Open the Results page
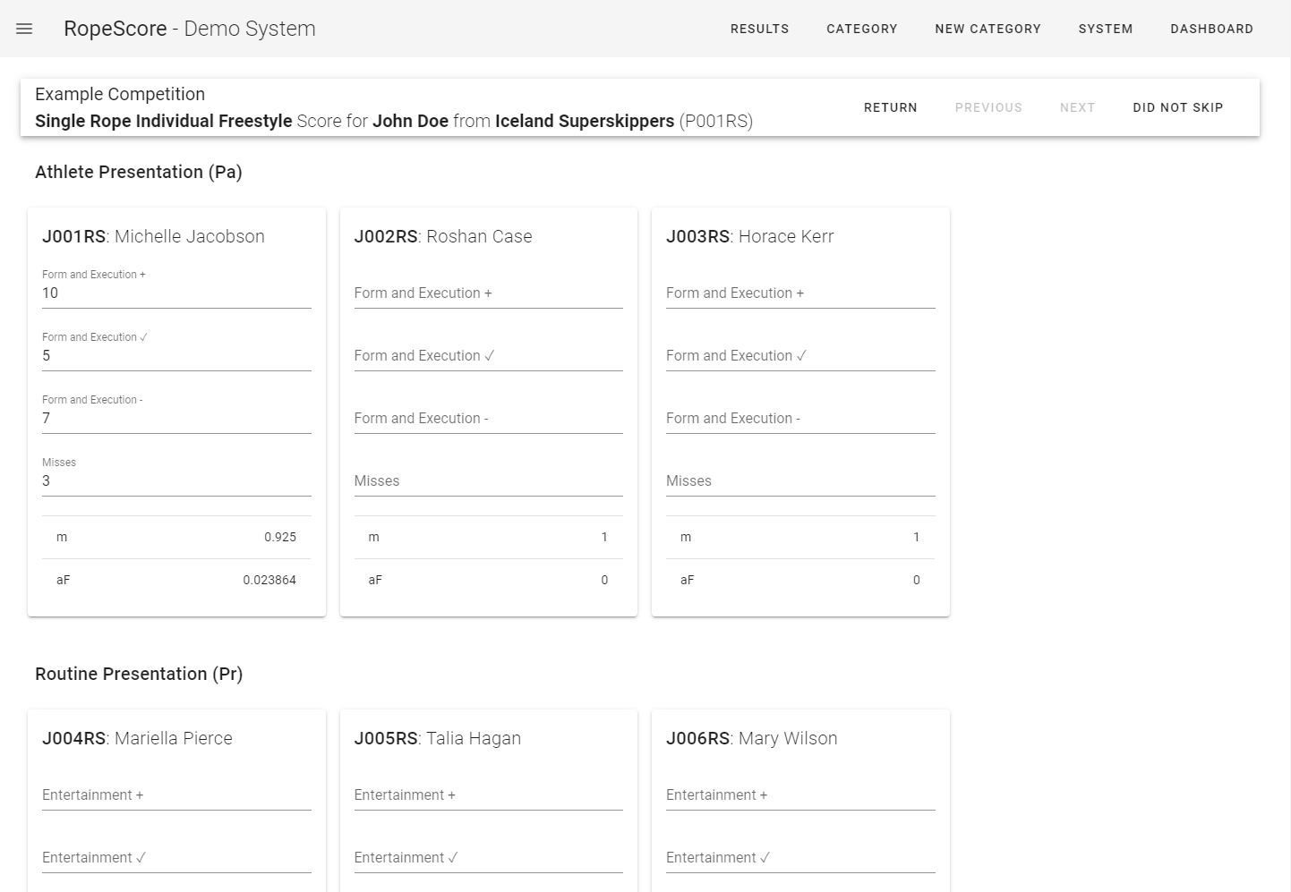 click(759, 29)
